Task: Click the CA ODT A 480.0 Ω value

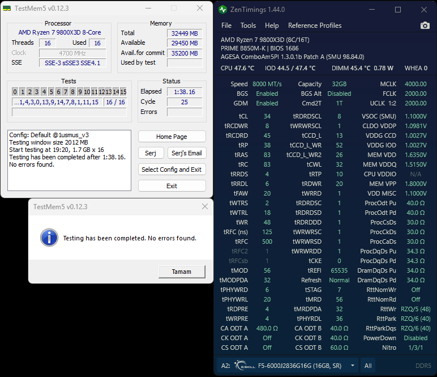Action: (x=267, y=328)
